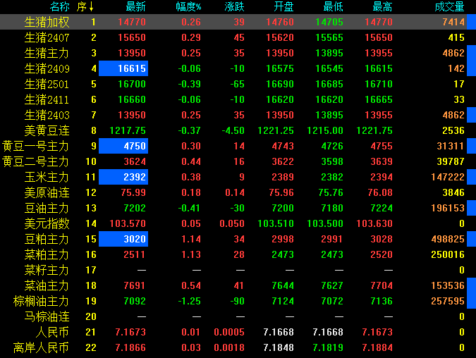Click change value -4.50 of 美黄豆连
476x358 pixels.
click(x=233, y=130)
